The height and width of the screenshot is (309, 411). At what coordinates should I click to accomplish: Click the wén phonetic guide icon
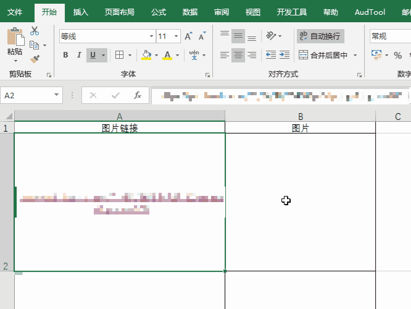(x=194, y=55)
